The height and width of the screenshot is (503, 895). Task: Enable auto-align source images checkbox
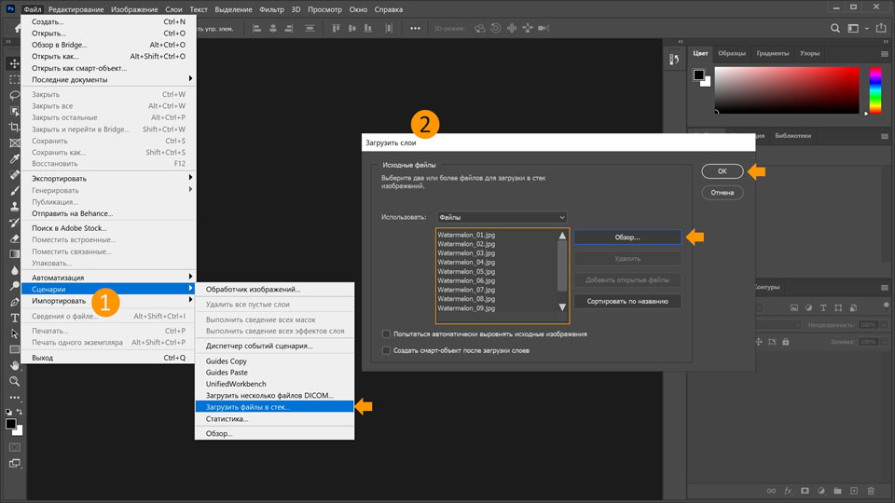(x=386, y=333)
